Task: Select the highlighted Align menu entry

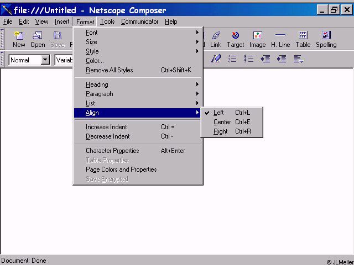Action: tap(138, 113)
